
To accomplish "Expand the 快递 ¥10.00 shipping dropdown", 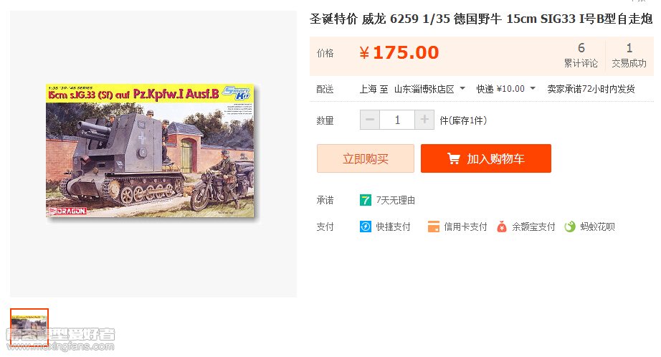I will [x=533, y=88].
